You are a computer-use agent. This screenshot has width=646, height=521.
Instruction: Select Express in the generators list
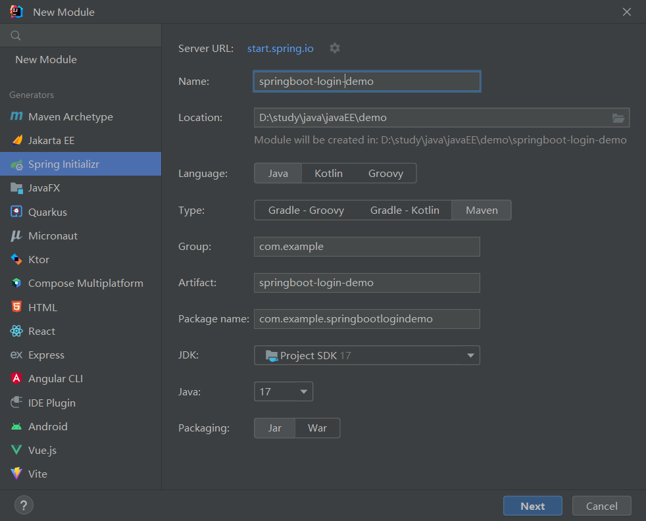[80, 355]
